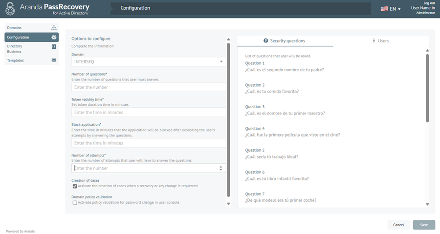Focus the Number of questions input field
The image size is (440, 234).
[x=149, y=87]
